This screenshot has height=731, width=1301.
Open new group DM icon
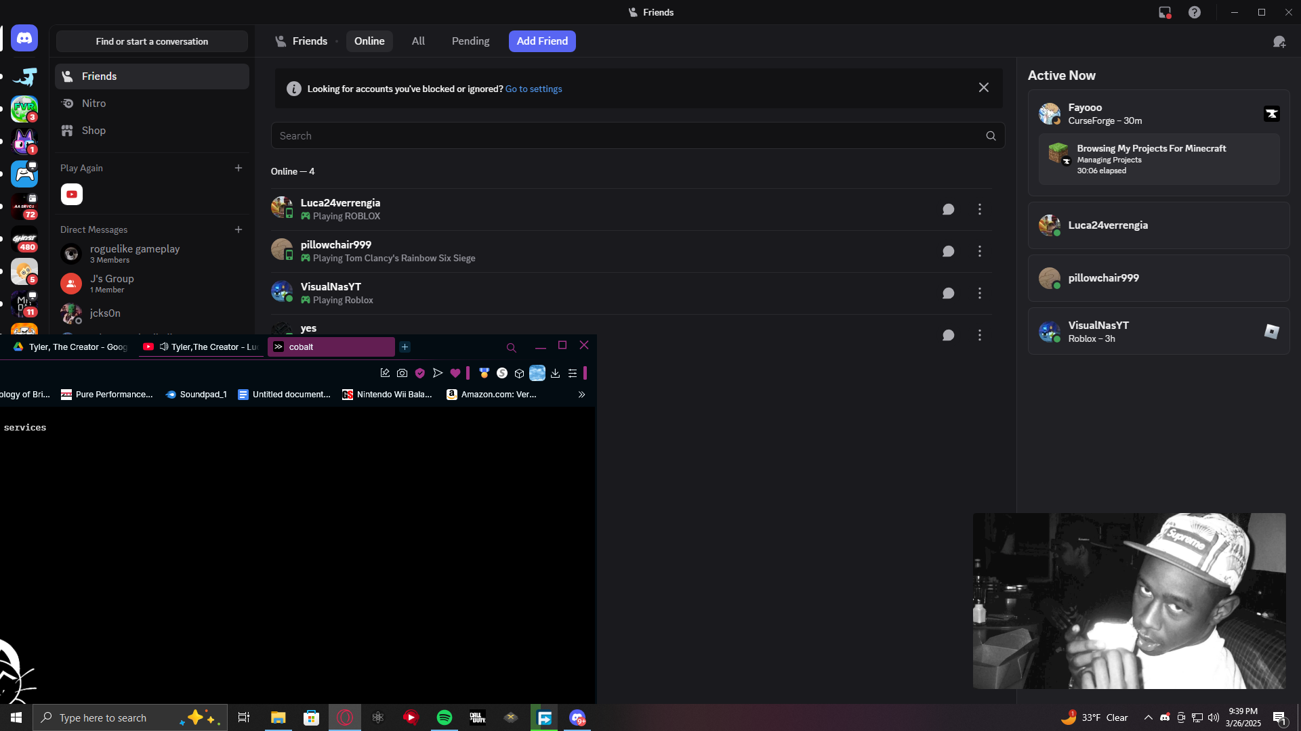click(x=1279, y=42)
